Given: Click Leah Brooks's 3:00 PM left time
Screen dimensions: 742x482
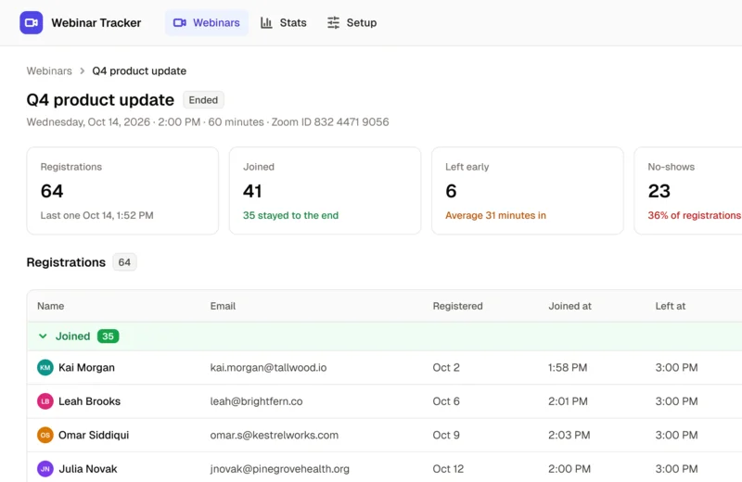Looking at the screenshot, I should (x=677, y=401).
